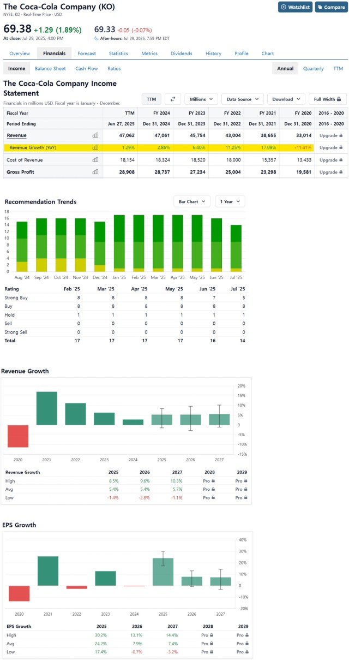This screenshot has height=660, width=349.
Task: Switch to the Profile tab
Action: pos(242,53)
